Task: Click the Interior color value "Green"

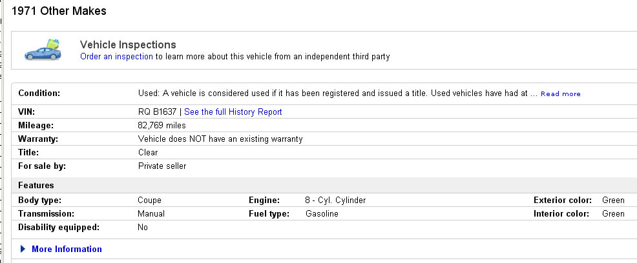Action: [613, 214]
